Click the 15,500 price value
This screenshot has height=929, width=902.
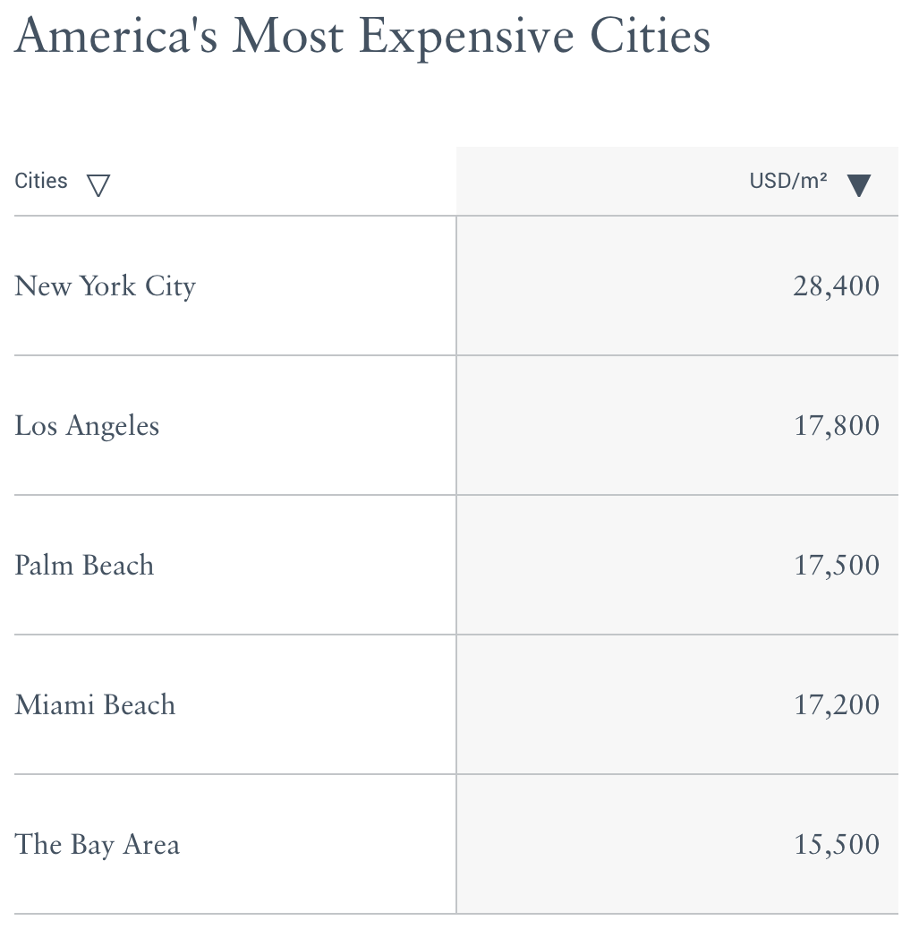(837, 845)
